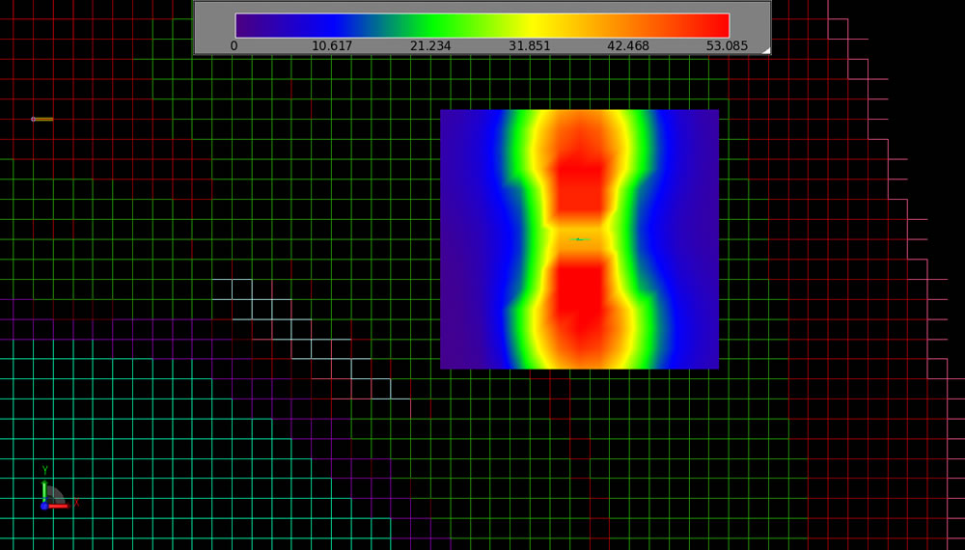Image resolution: width=965 pixels, height=550 pixels.
Task: Select the colored field distribution overlay plot
Action: point(579,239)
